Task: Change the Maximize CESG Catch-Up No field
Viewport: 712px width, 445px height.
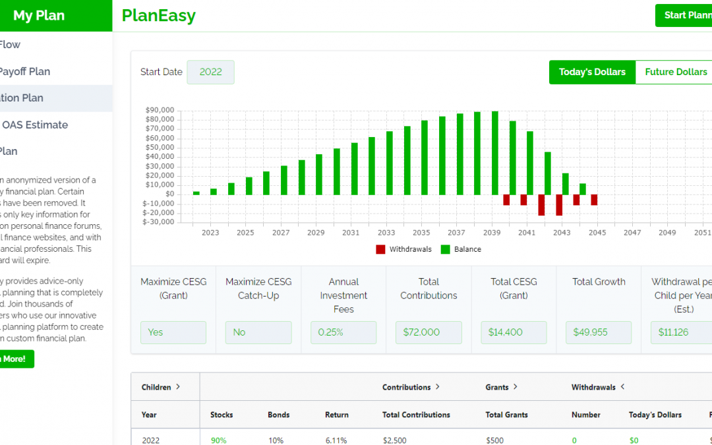Action: click(x=258, y=332)
